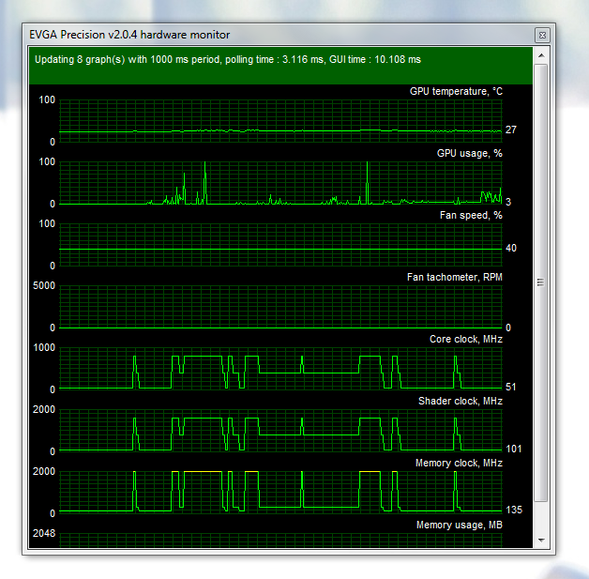The height and width of the screenshot is (579, 589).
Task: Click the fan tachometer current value 0
Action: (508, 328)
